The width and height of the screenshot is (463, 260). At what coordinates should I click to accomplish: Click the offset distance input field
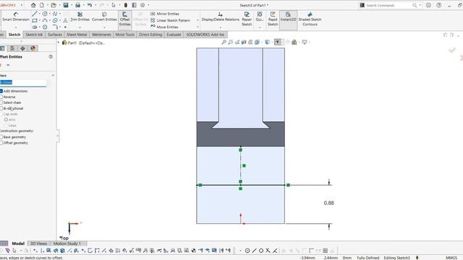point(23,82)
